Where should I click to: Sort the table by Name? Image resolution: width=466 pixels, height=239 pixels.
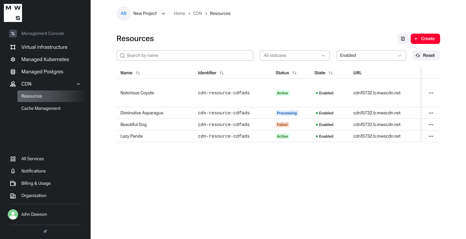tap(138, 73)
